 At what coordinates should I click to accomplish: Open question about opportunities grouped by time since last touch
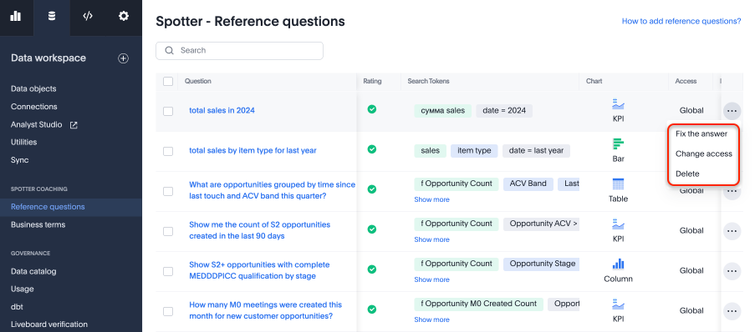click(272, 190)
